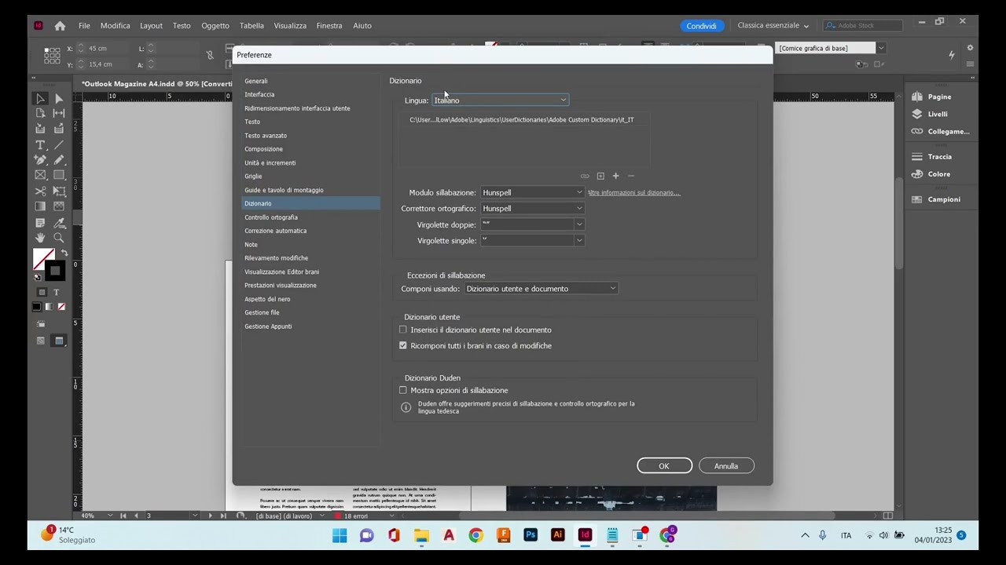The width and height of the screenshot is (1006, 565).
Task: Click the swap fill and stroke arrow
Action: tap(64, 253)
